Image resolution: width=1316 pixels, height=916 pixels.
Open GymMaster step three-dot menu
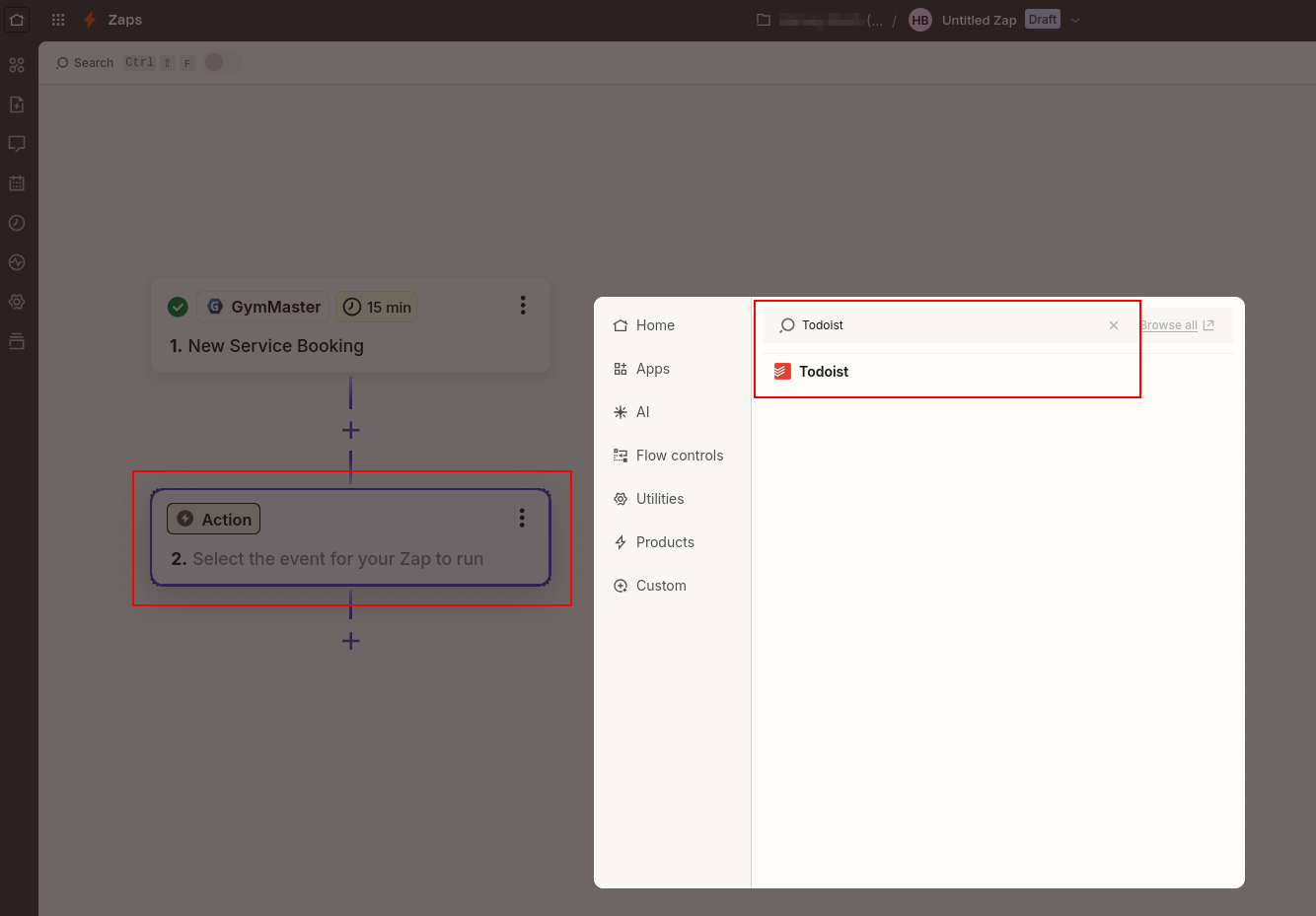click(x=523, y=306)
